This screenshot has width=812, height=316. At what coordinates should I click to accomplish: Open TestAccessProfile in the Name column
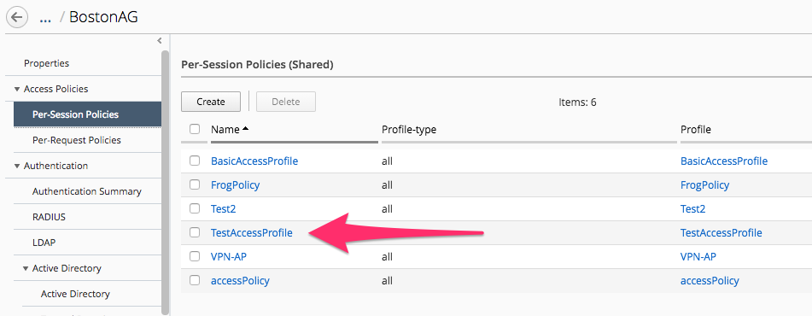252,233
